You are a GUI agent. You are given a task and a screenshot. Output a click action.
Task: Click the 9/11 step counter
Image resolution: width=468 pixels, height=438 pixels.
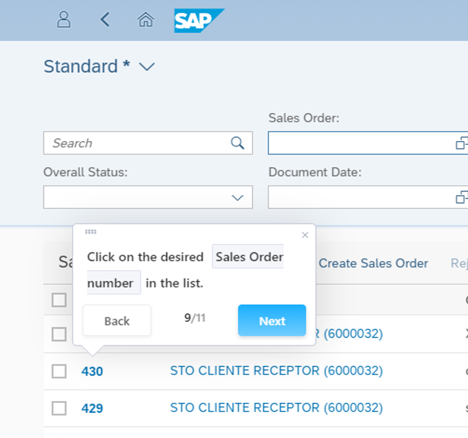(195, 318)
